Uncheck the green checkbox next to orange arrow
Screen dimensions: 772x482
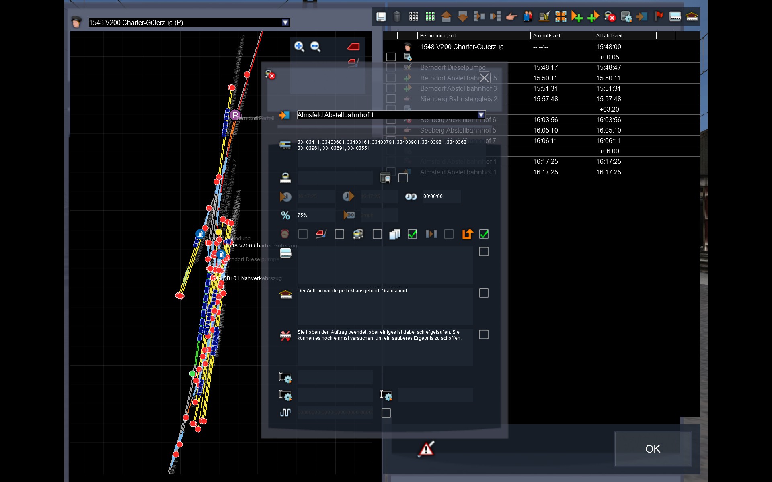pos(484,234)
